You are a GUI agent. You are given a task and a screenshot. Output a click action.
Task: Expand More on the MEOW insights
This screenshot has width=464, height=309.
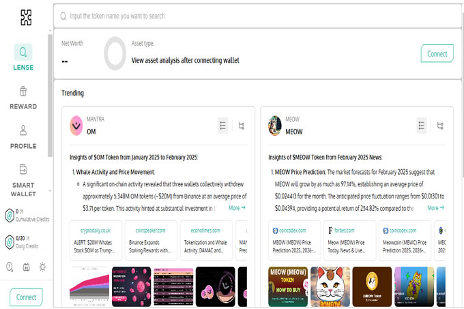436,208
